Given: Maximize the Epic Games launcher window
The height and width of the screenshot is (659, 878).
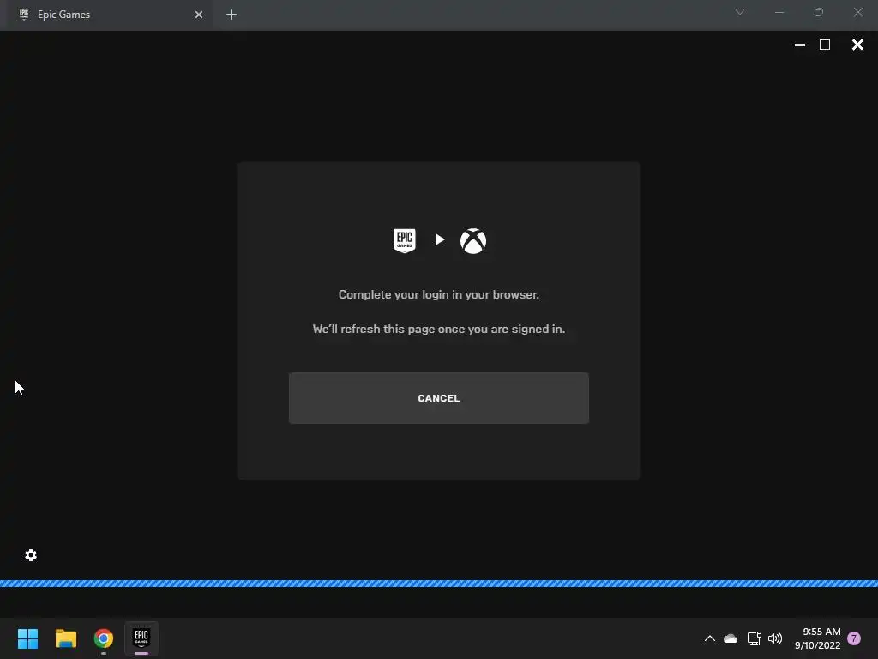Looking at the screenshot, I should 825,45.
